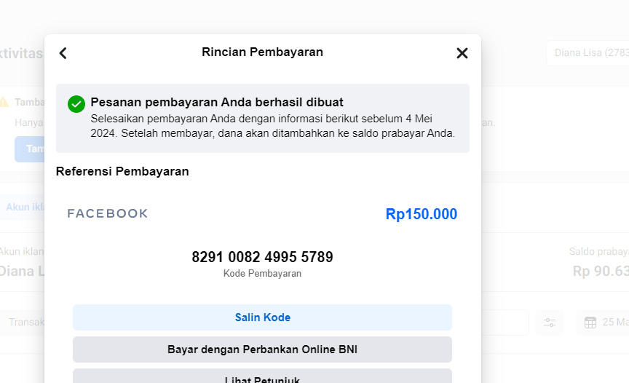Open the Lihat Petunjuk button
629x383 pixels.
pyautogui.click(x=262, y=379)
